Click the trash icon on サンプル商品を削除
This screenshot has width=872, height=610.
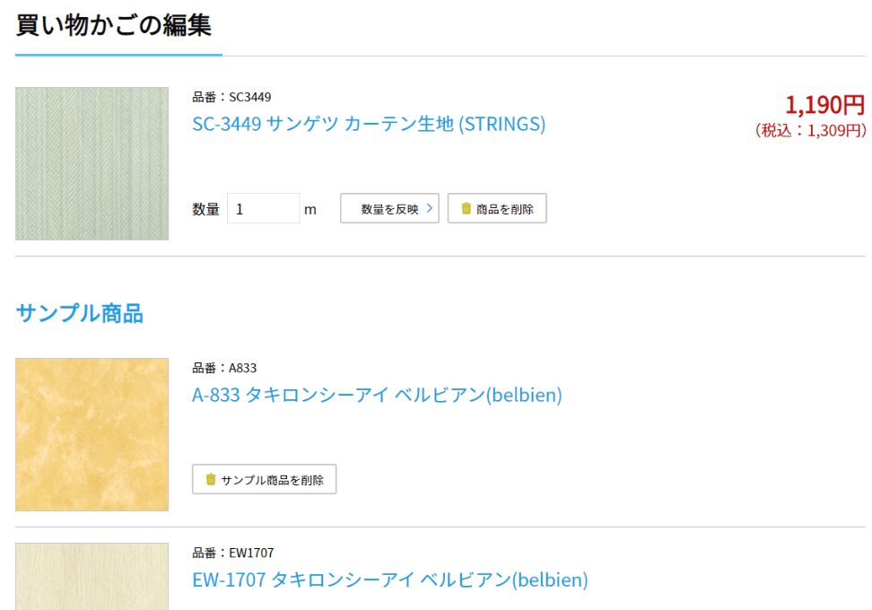click(211, 479)
